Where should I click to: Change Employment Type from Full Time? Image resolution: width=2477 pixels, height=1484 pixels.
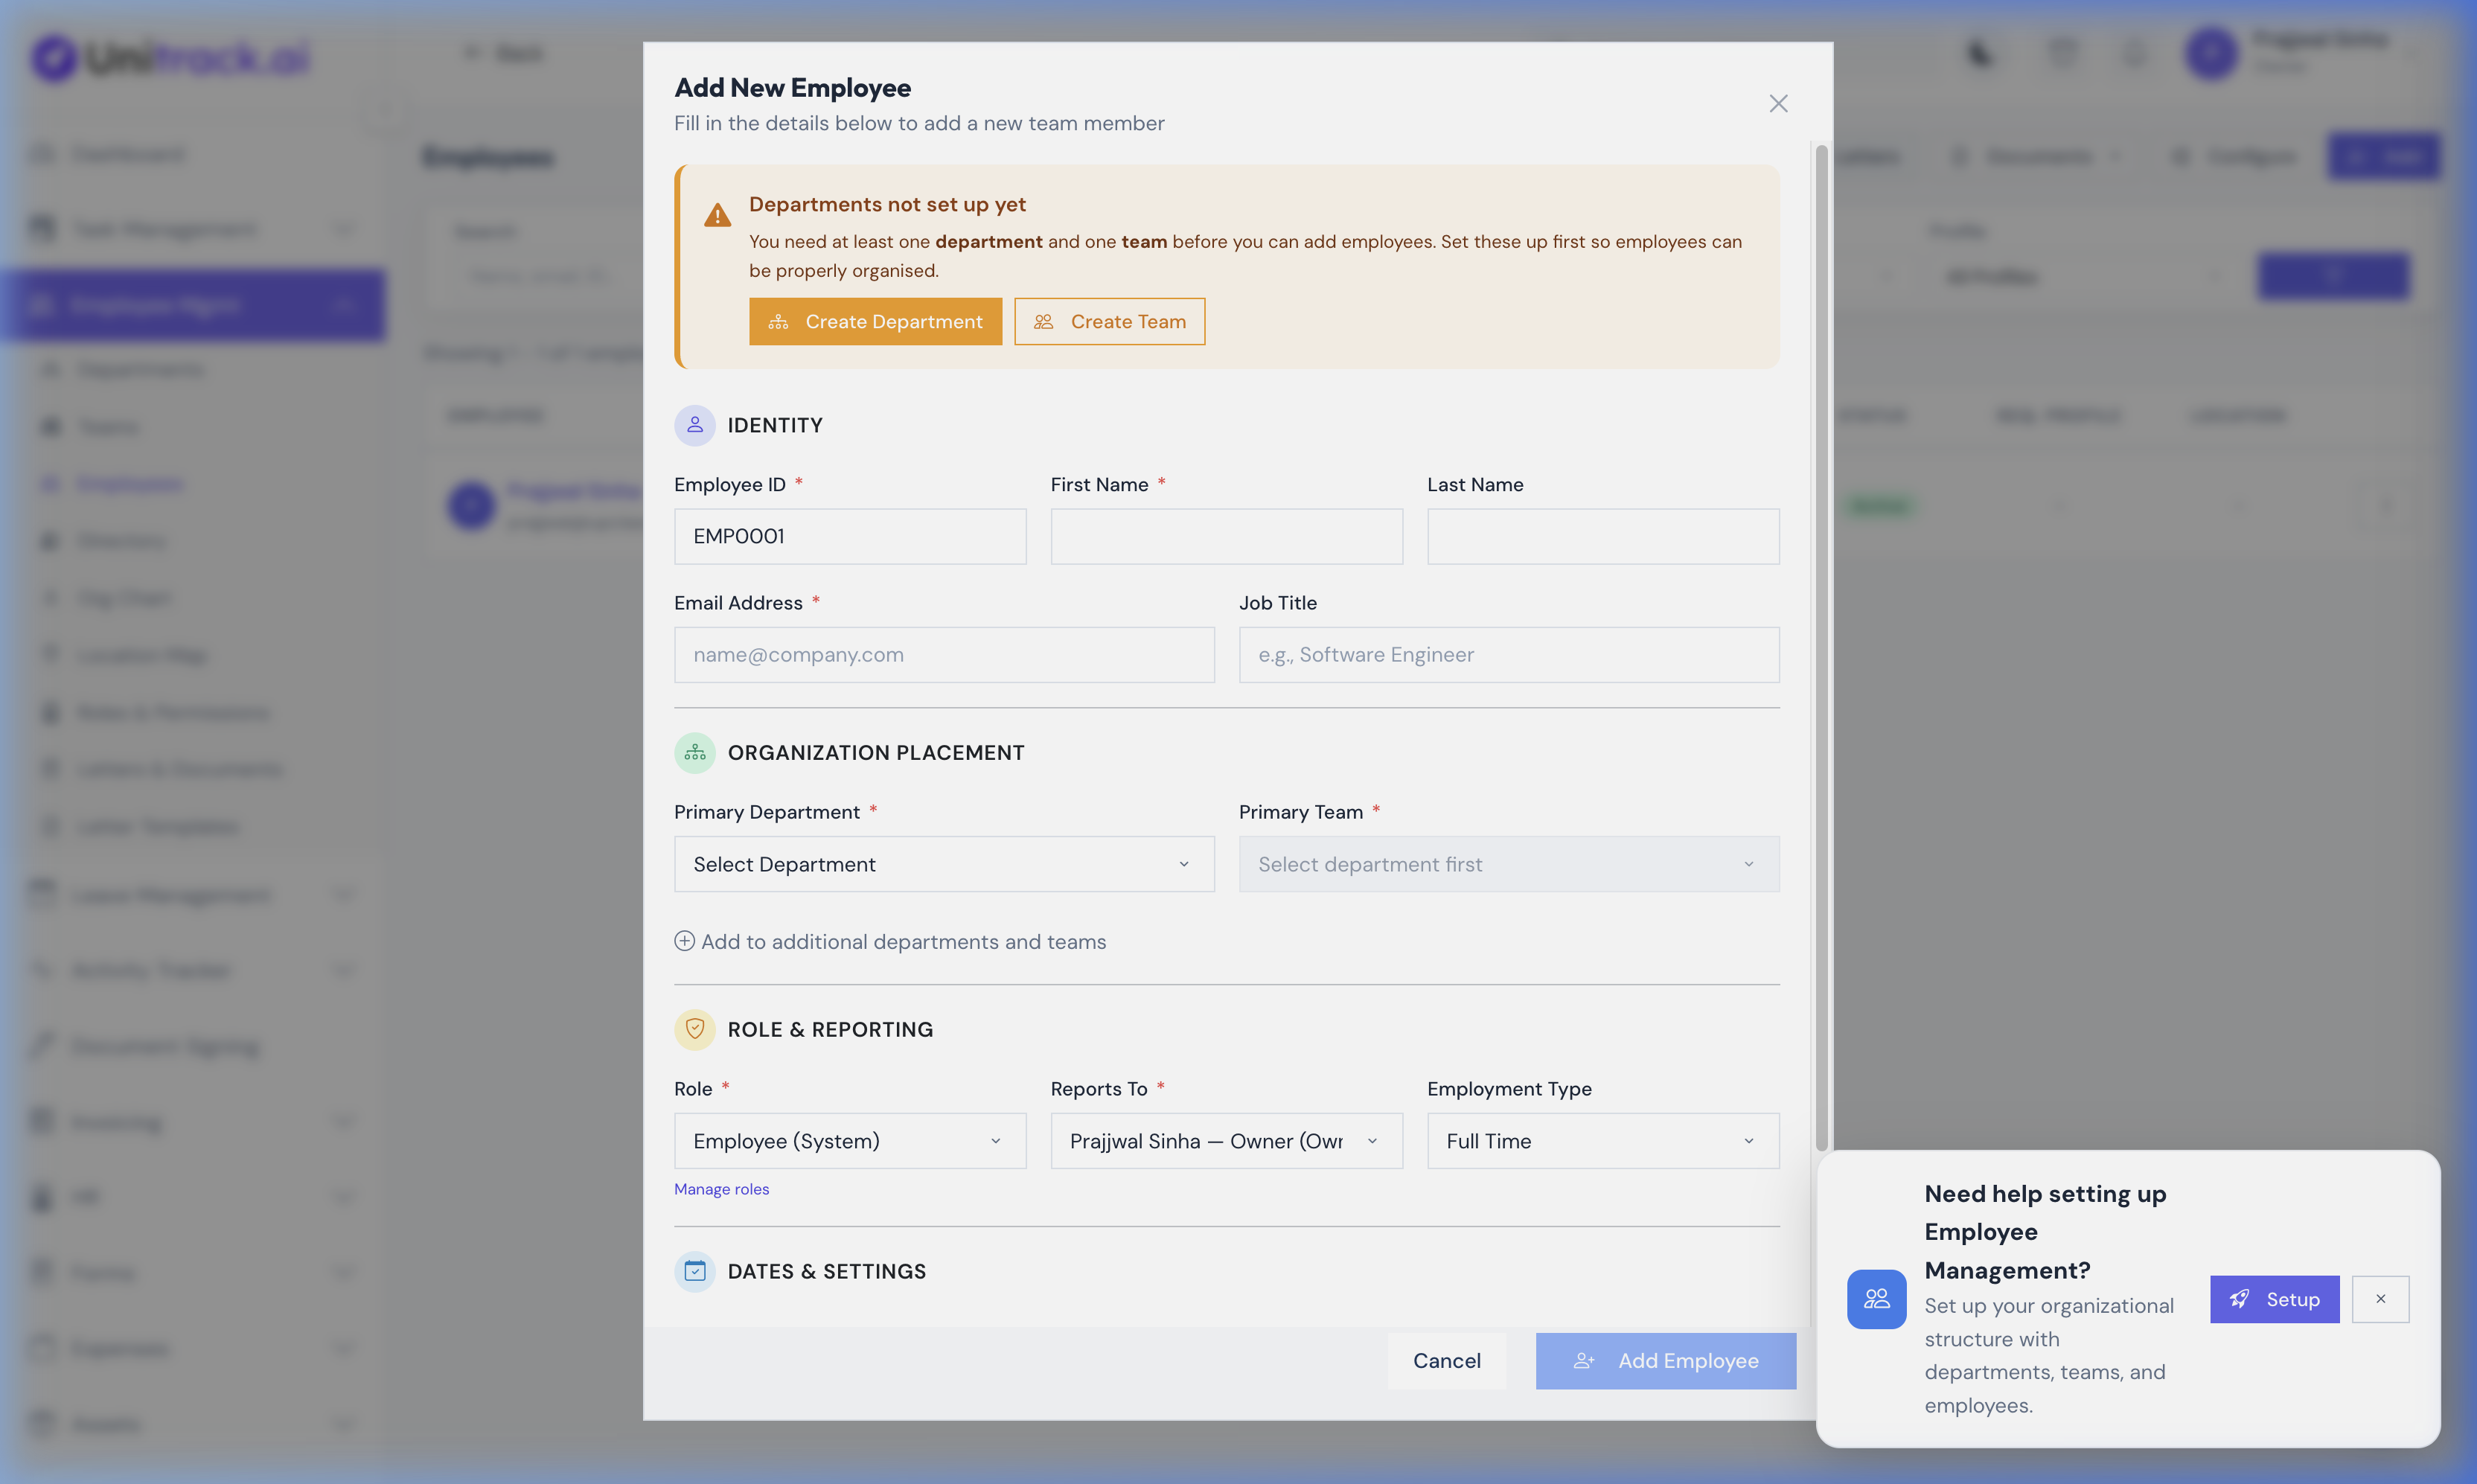1601,1140
